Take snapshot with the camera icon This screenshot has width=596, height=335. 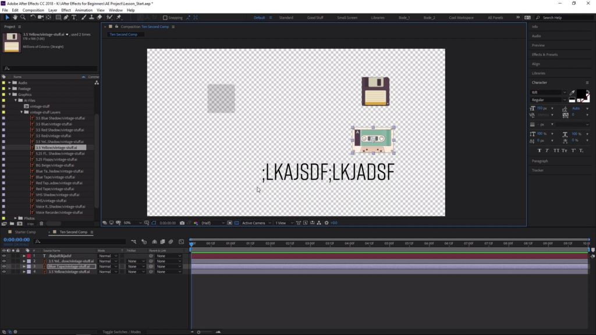pos(182,223)
